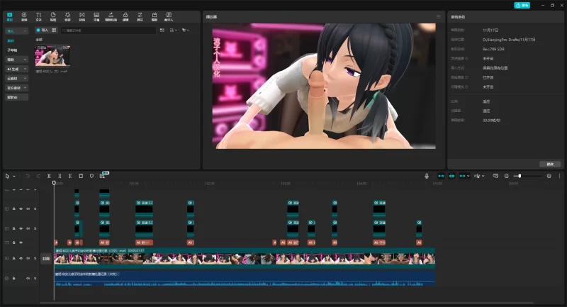Click the Undo arrow in timeline toolbar
567x307 pixels.
[x=28, y=175]
